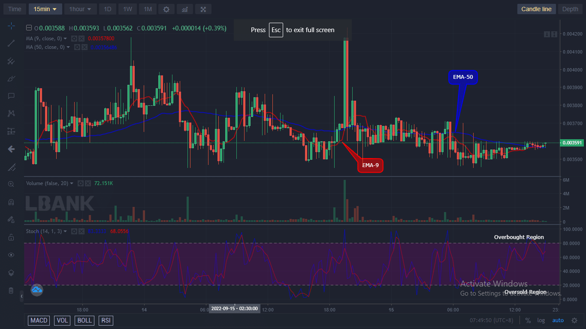Click the MA 9 value 0.00357800
Screen dimensions: 586x329
click(x=101, y=39)
